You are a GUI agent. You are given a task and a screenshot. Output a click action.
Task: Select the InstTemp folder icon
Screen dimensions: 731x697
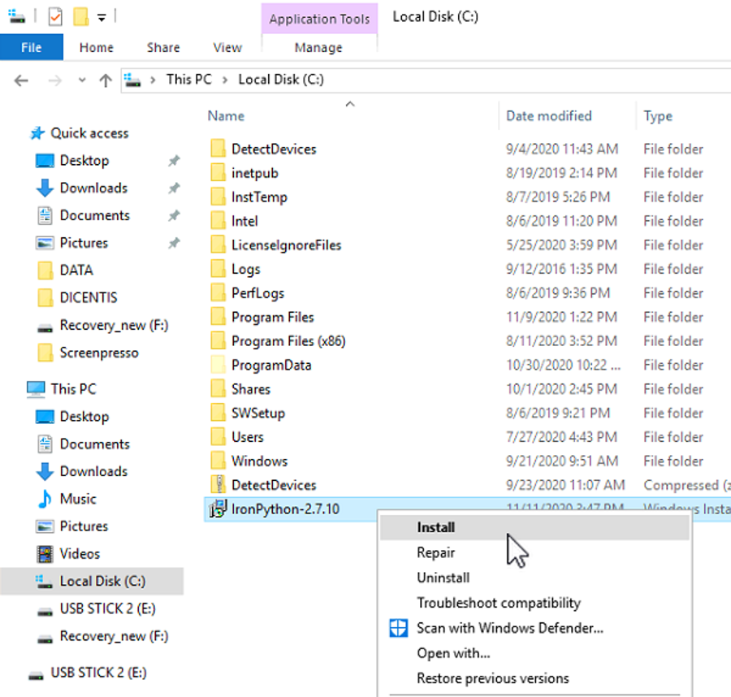218,197
